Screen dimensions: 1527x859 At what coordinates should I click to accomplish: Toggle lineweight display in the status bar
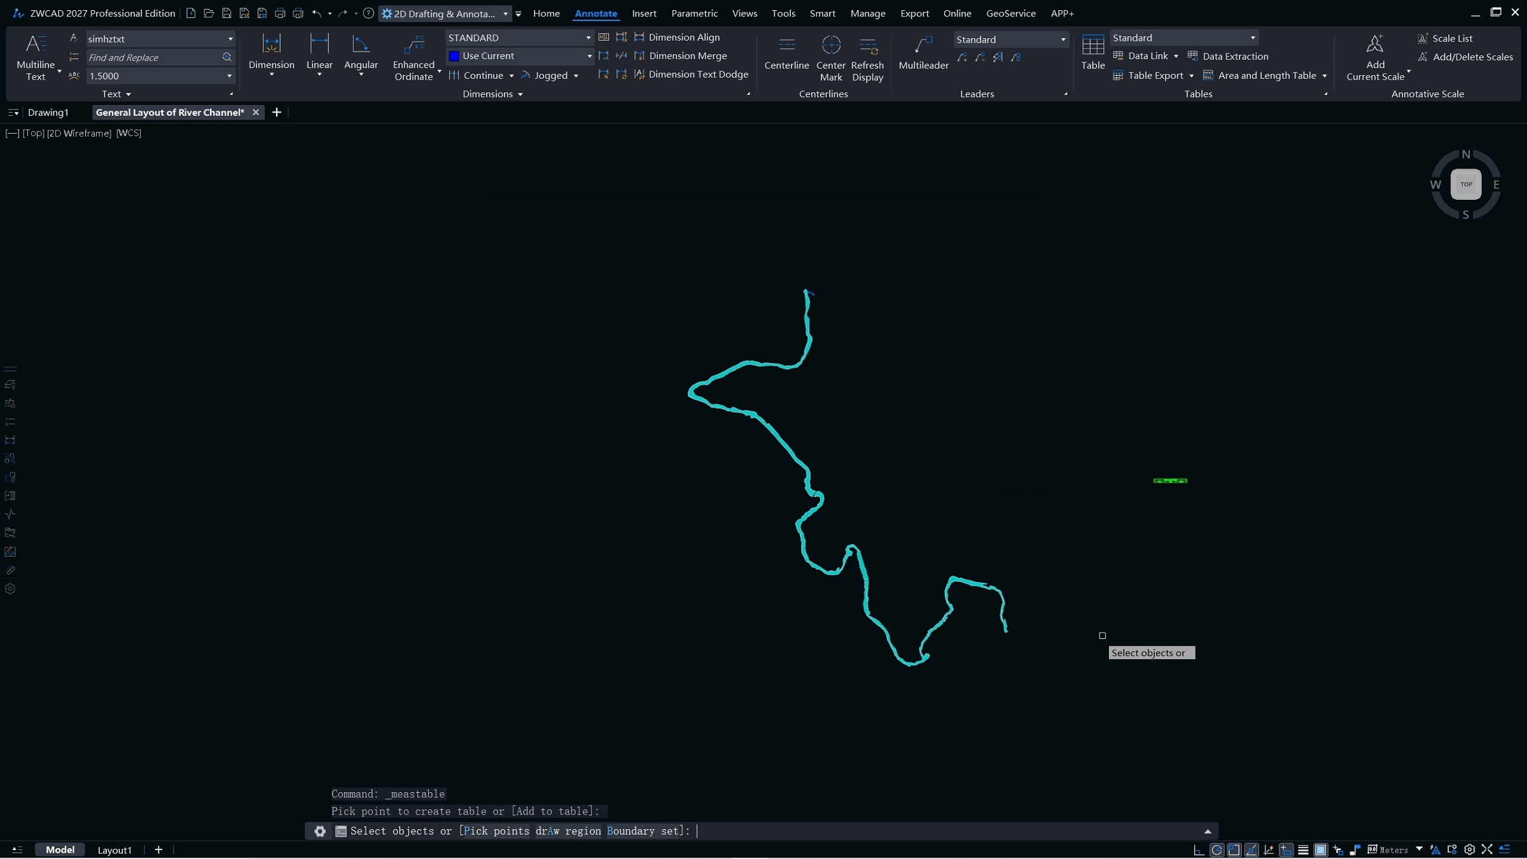(1303, 850)
